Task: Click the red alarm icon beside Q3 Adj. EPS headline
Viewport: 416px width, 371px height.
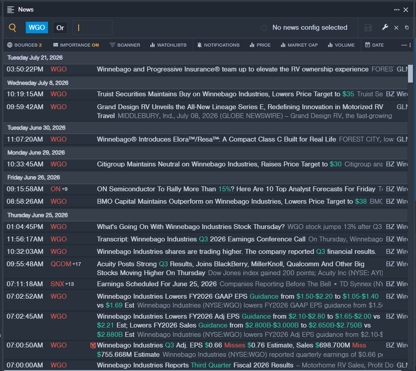Action: pos(93,346)
